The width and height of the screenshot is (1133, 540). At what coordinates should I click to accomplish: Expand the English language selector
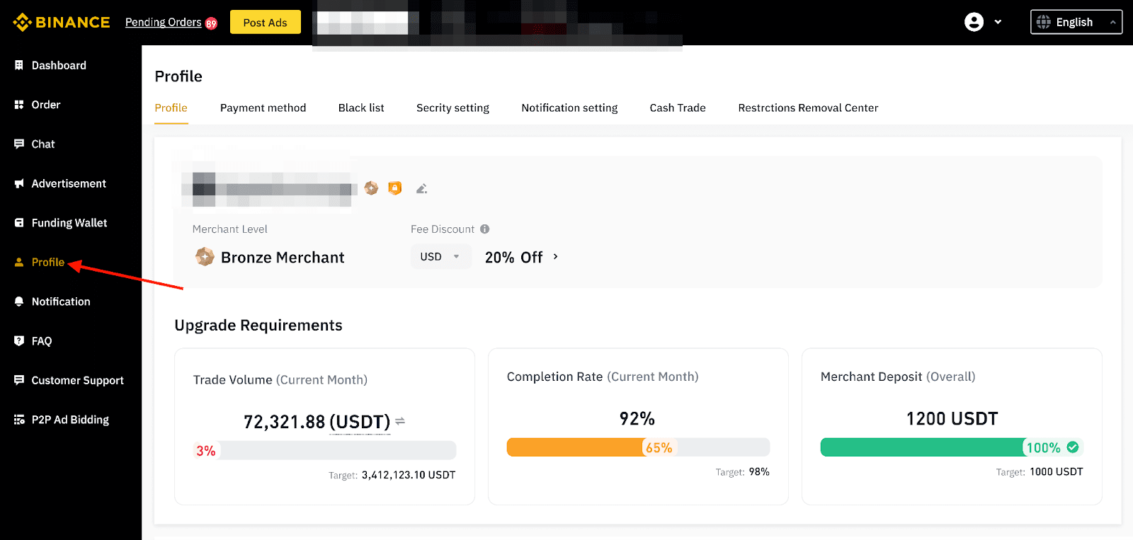(x=1076, y=22)
